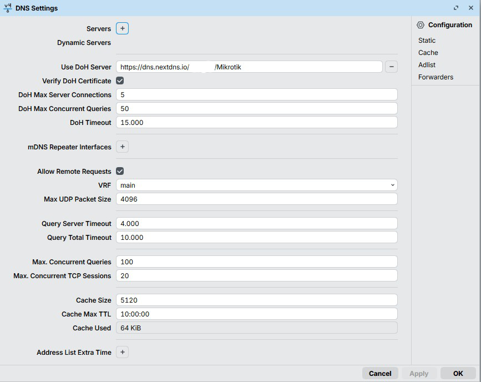Click the Servers label
481x382 pixels.
click(98, 29)
